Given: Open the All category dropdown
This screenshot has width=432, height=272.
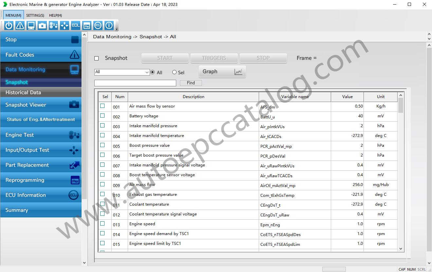Looking at the screenshot, I should tap(122, 72).
